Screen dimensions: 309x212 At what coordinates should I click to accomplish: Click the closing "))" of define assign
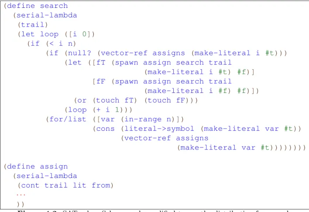coord(21,204)
